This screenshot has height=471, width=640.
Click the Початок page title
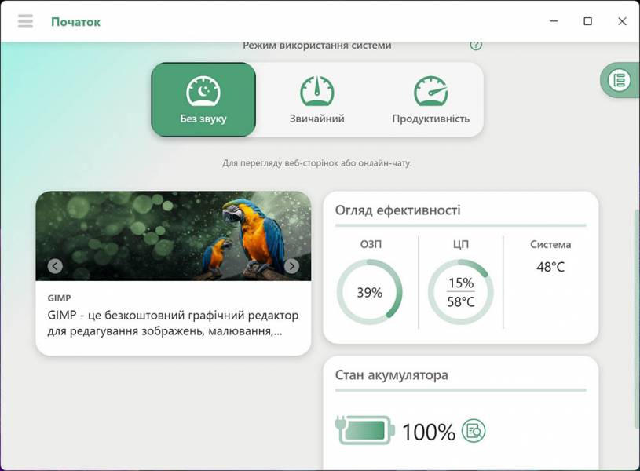(75, 21)
